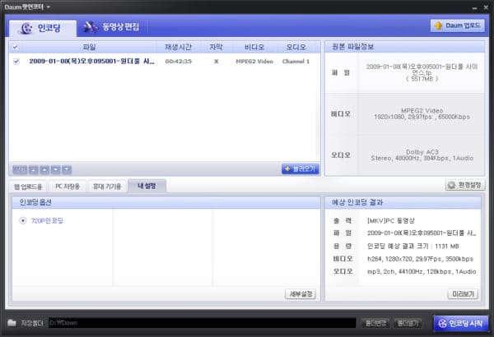The image size is (494, 337).
Task: Click the Dolby AC3 audio info text
Action: pos(422,152)
